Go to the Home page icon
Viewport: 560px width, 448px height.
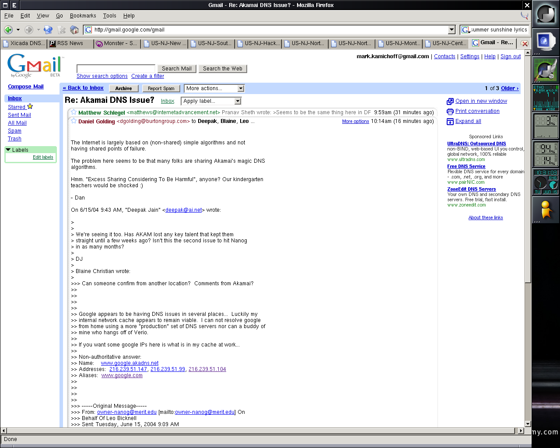point(74,30)
